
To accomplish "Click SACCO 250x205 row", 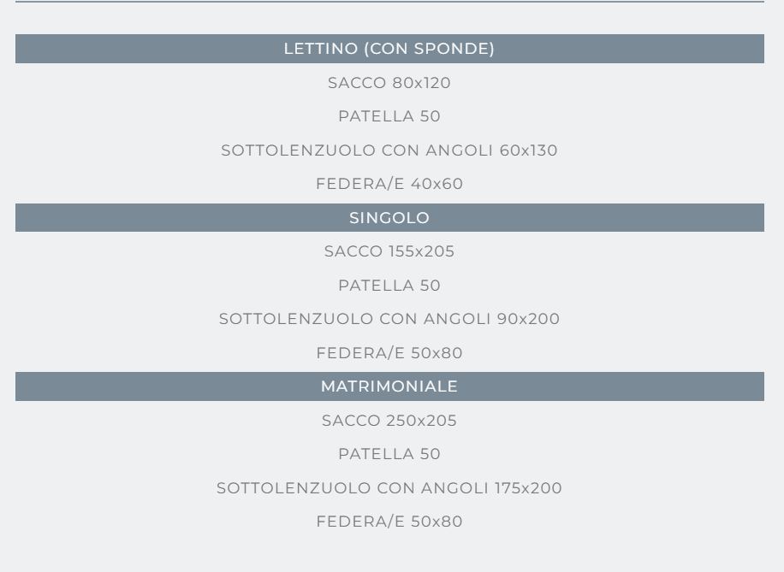I will [x=389, y=420].
